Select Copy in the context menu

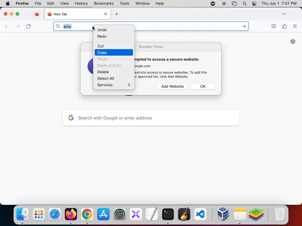click(x=114, y=52)
